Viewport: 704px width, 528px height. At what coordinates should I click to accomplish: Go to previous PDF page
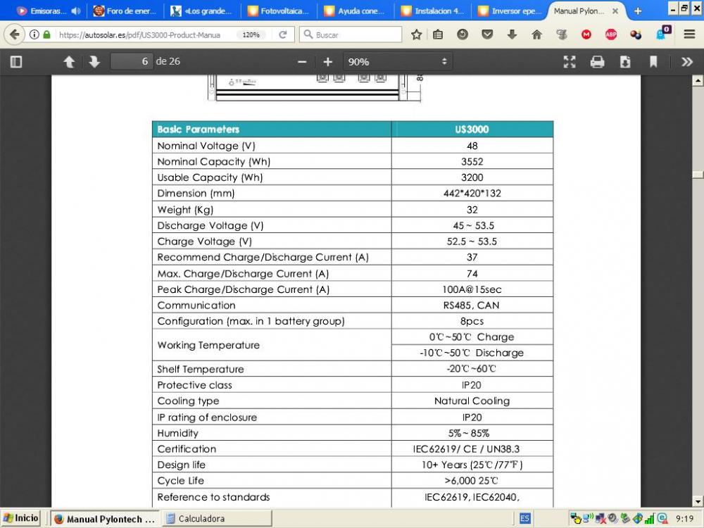pos(69,61)
